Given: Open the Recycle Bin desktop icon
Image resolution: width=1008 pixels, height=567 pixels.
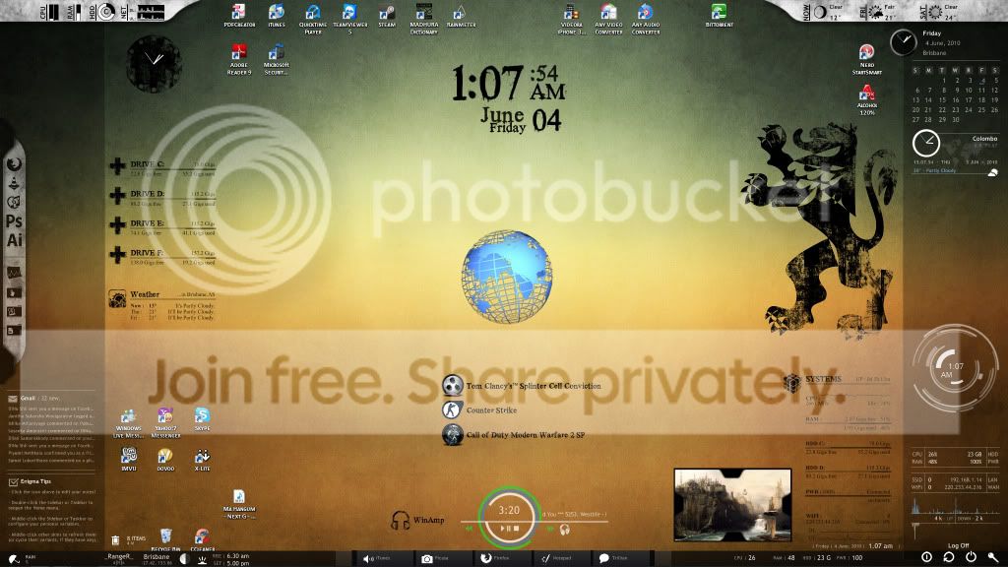Looking at the screenshot, I should point(165,540).
